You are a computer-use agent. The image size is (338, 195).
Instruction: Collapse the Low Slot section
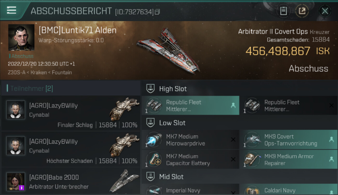click(x=239, y=123)
